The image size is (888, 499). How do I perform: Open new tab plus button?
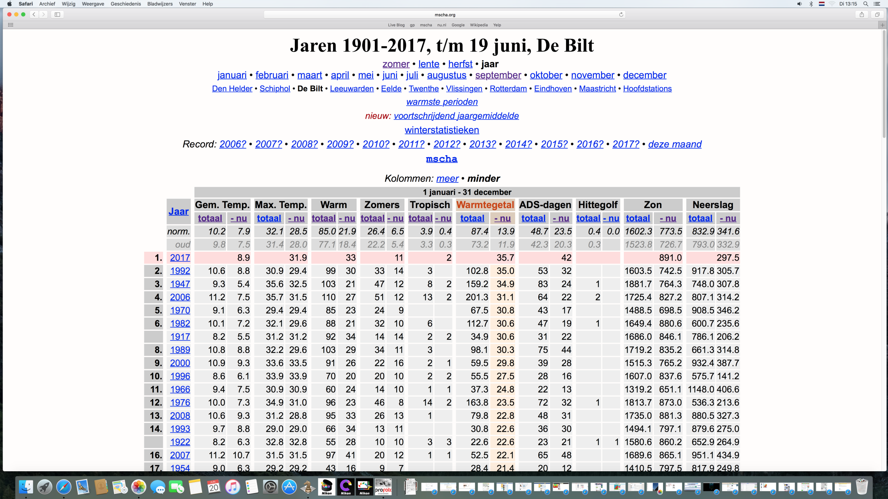(x=882, y=25)
